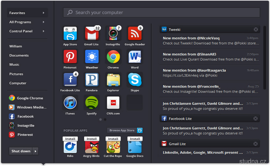270x166 pixels.
Task: Open the mention from @NicoleVasq
Action: point(211,41)
